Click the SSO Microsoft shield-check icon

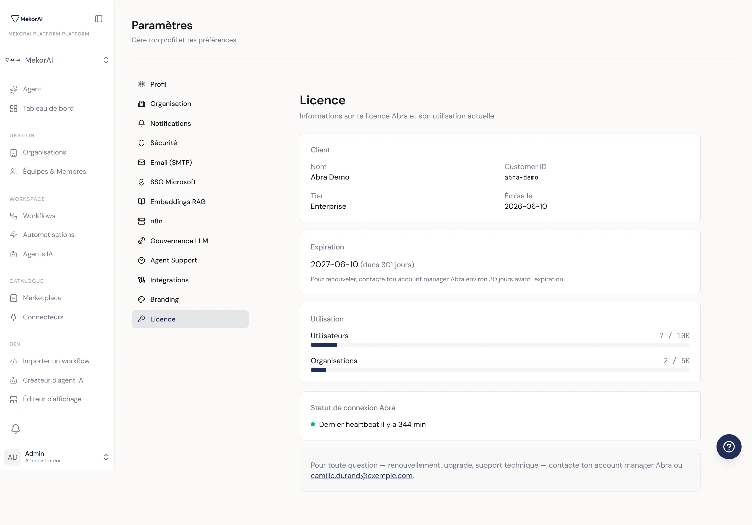(x=142, y=182)
